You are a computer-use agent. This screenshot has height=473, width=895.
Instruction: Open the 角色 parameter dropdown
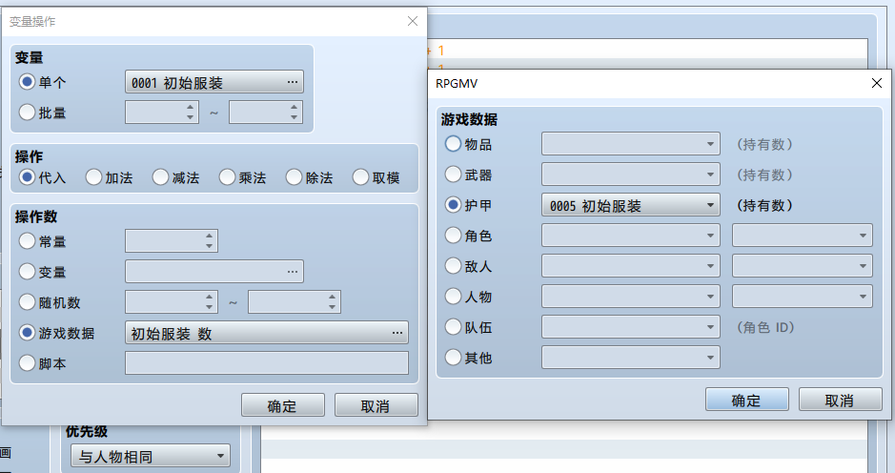click(x=802, y=236)
